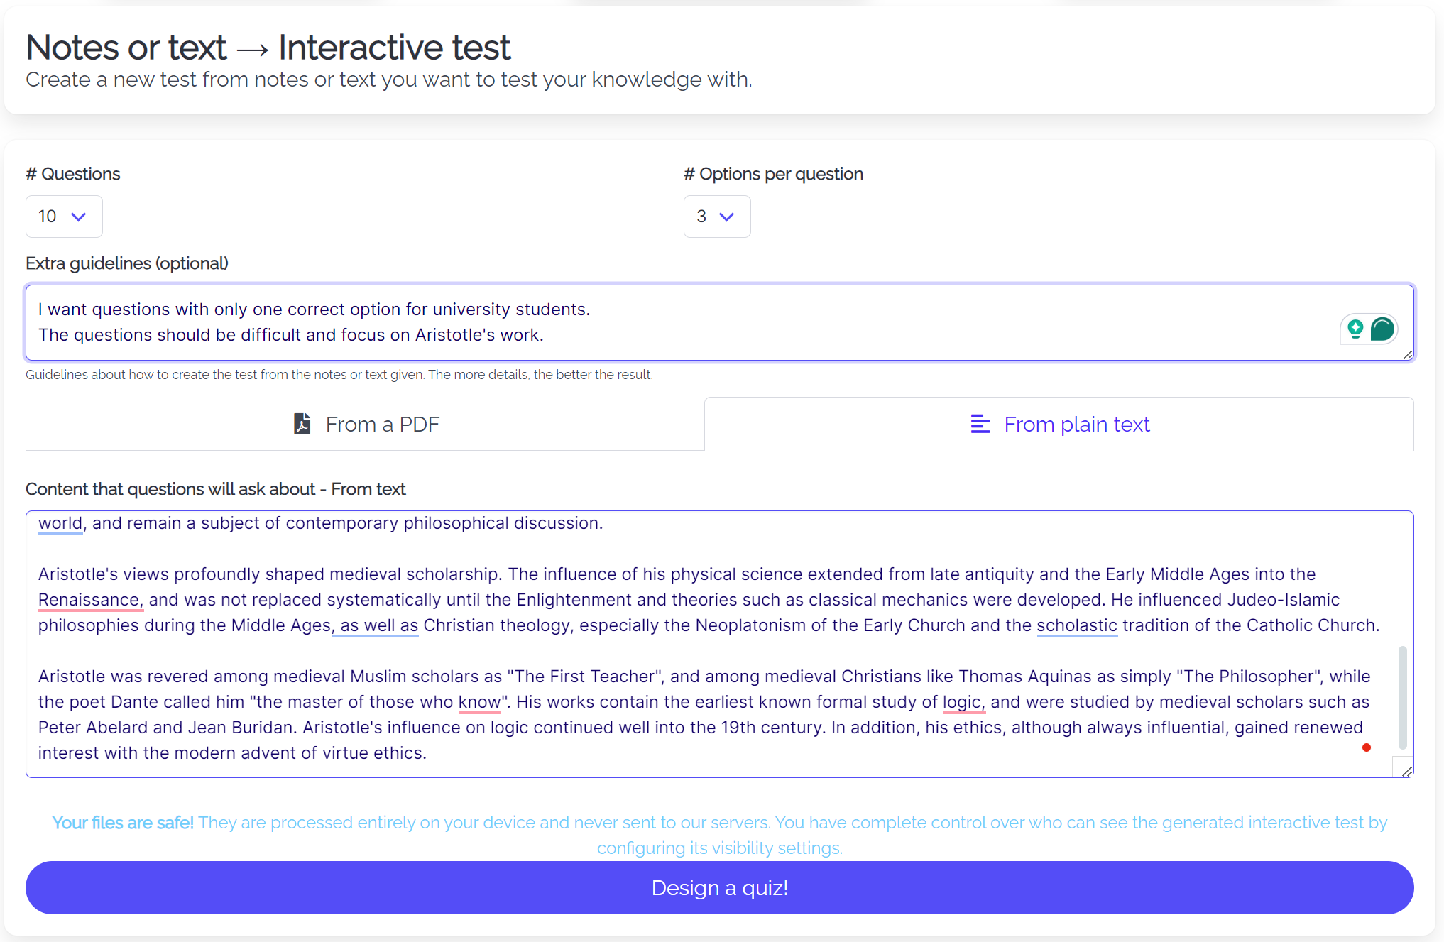Expand the options-per-question chevron arrow
Screen dimensions: 1444x942
click(728, 217)
